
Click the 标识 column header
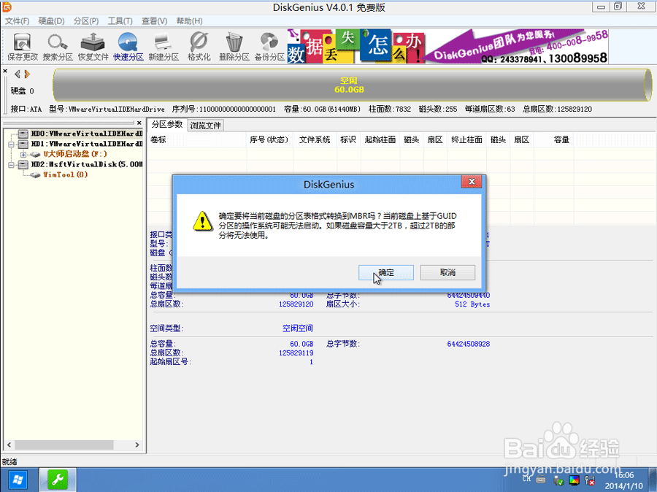pos(347,139)
